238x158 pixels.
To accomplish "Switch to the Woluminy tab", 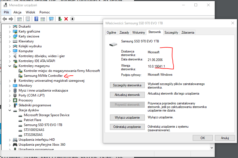I will coord(138,33).
